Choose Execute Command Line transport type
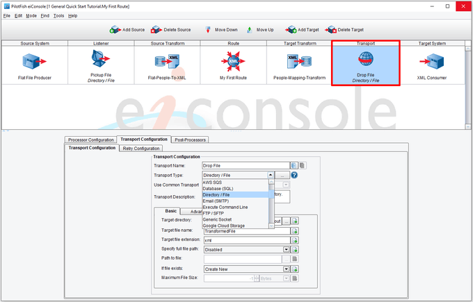The width and height of the screenshot is (473, 302). tap(235, 207)
